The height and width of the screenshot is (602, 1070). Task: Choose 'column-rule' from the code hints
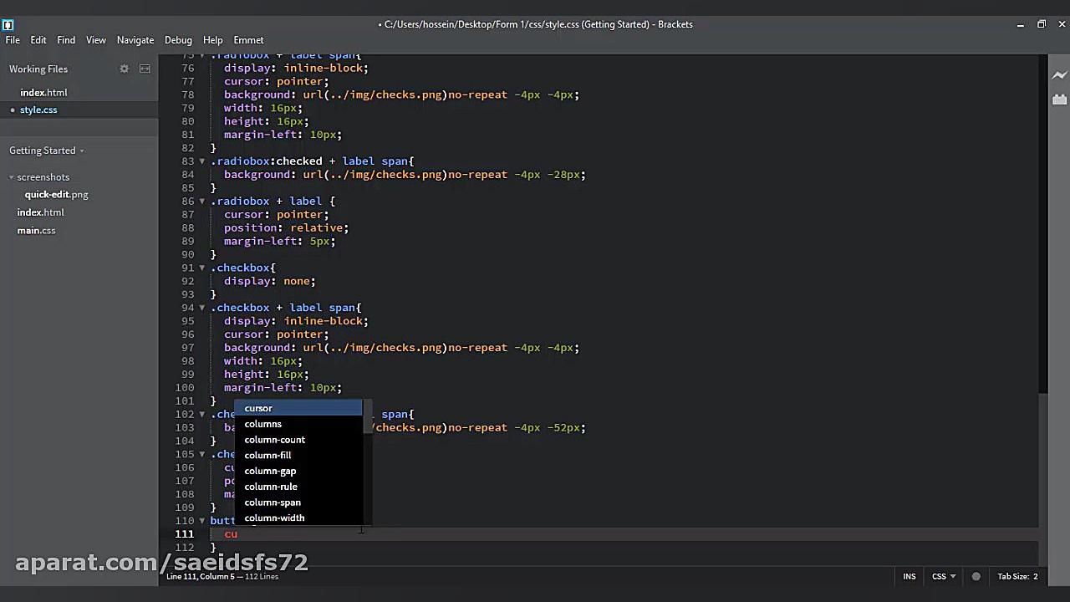[x=298, y=487]
